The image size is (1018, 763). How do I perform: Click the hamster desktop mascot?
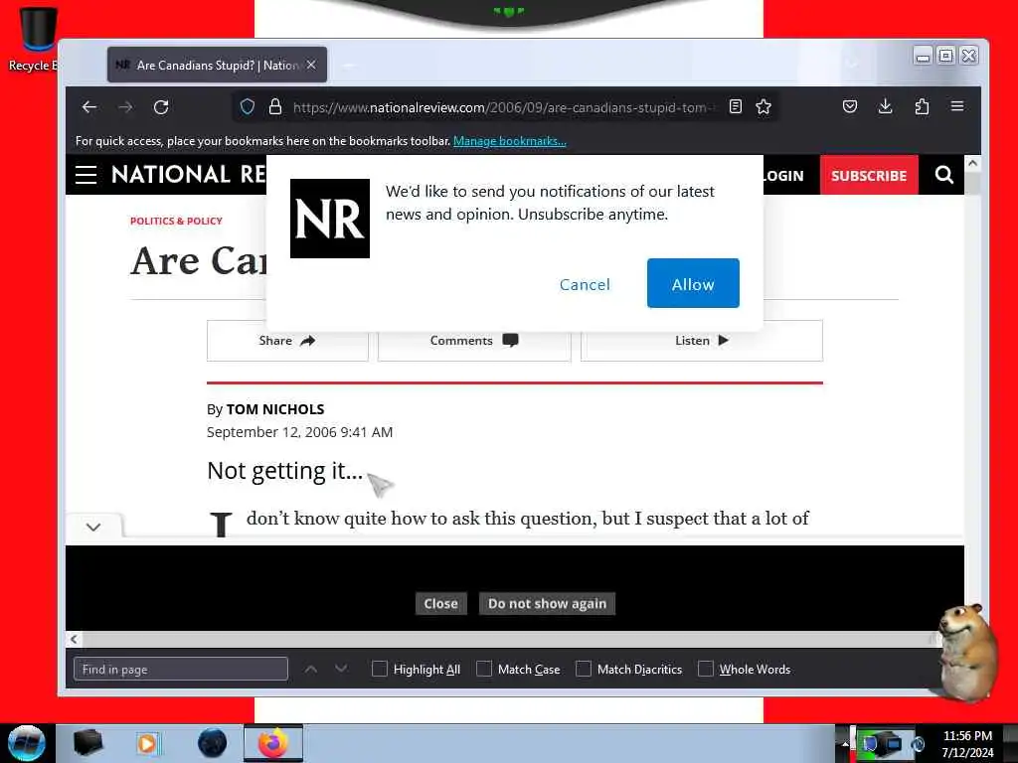pos(967,653)
